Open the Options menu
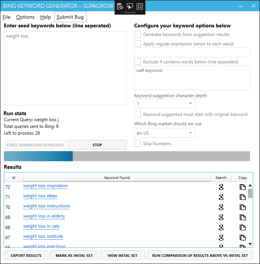The width and height of the screenshot is (260, 264). point(25,17)
